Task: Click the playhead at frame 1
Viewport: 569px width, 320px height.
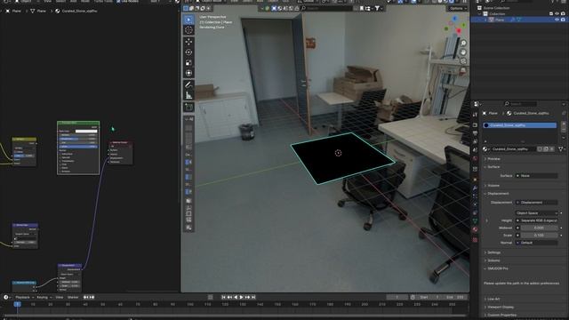Action: (17, 304)
